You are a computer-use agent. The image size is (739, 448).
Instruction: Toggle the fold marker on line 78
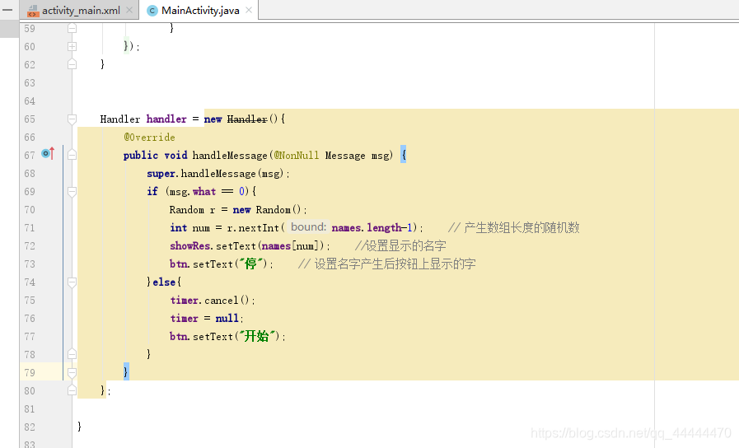click(x=72, y=354)
